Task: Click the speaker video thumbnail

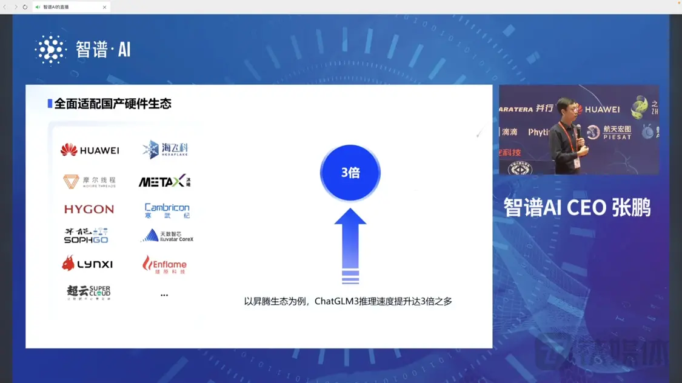Action: click(x=578, y=130)
